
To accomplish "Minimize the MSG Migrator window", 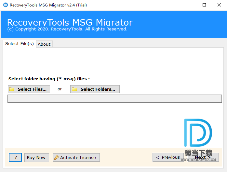I will click(x=190, y=5).
